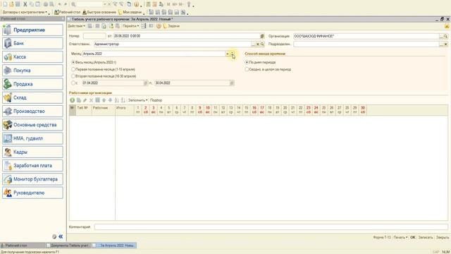The width and height of the screenshot is (451, 254).
Task: Click Быстрое освоение in the toolbar
Action: pos(99,13)
